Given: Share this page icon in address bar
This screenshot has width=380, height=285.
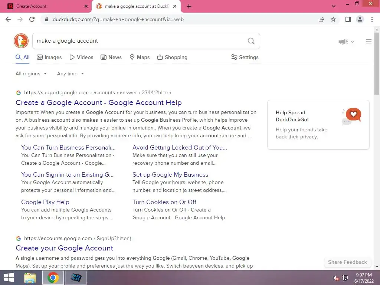Looking at the screenshot, I should (x=321, y=19).
